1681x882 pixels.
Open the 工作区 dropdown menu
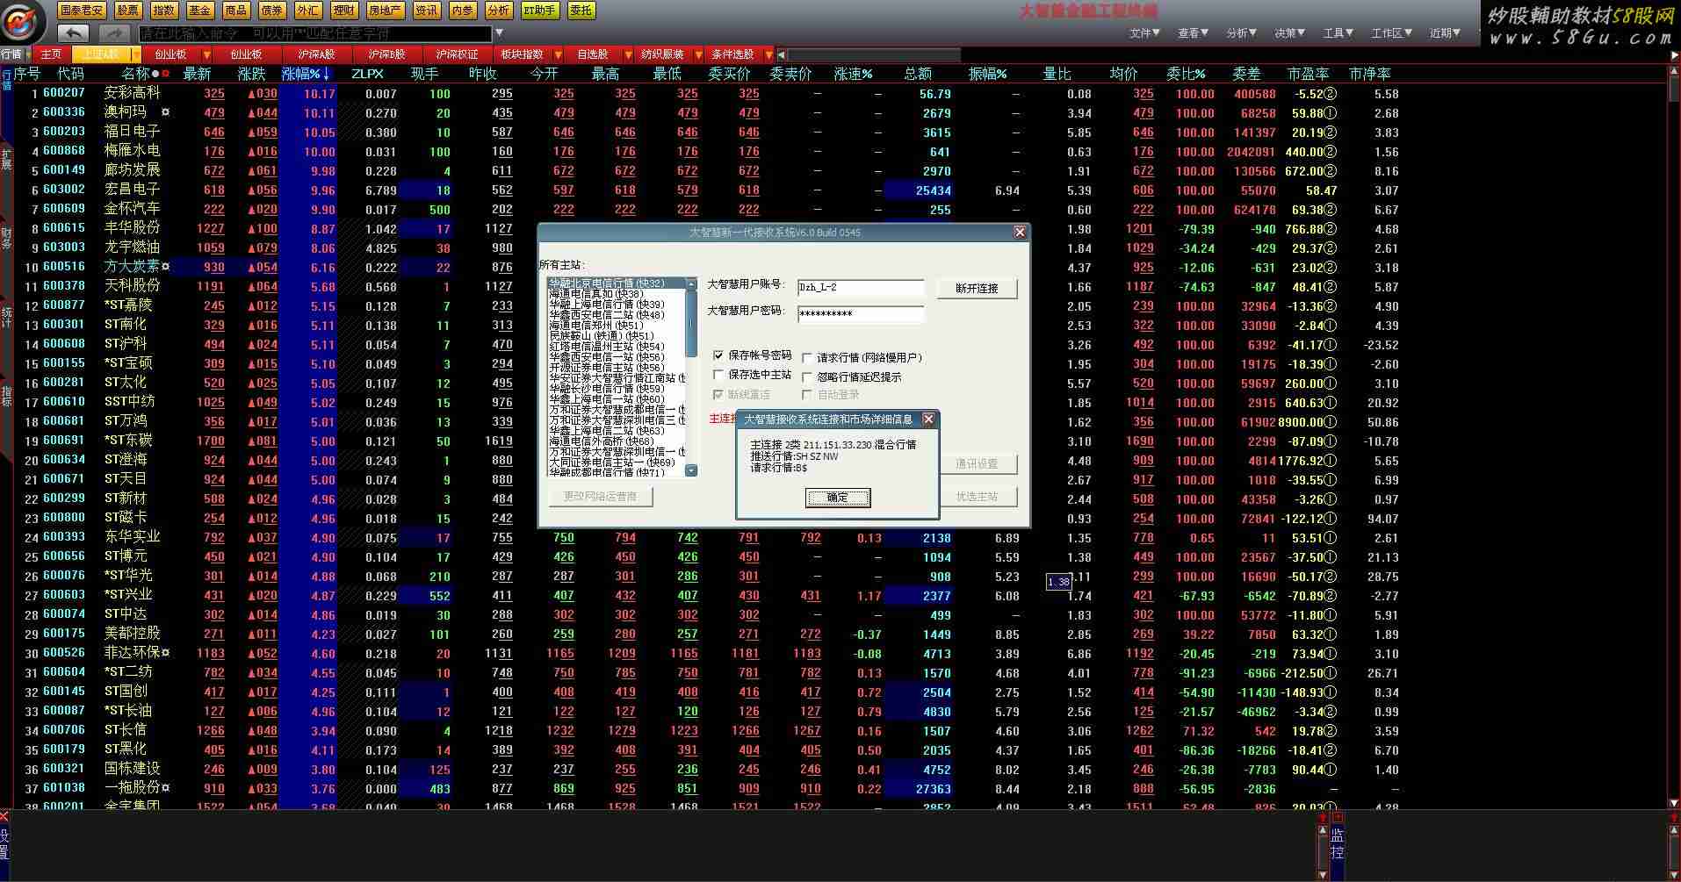(x=1392, y=32)
